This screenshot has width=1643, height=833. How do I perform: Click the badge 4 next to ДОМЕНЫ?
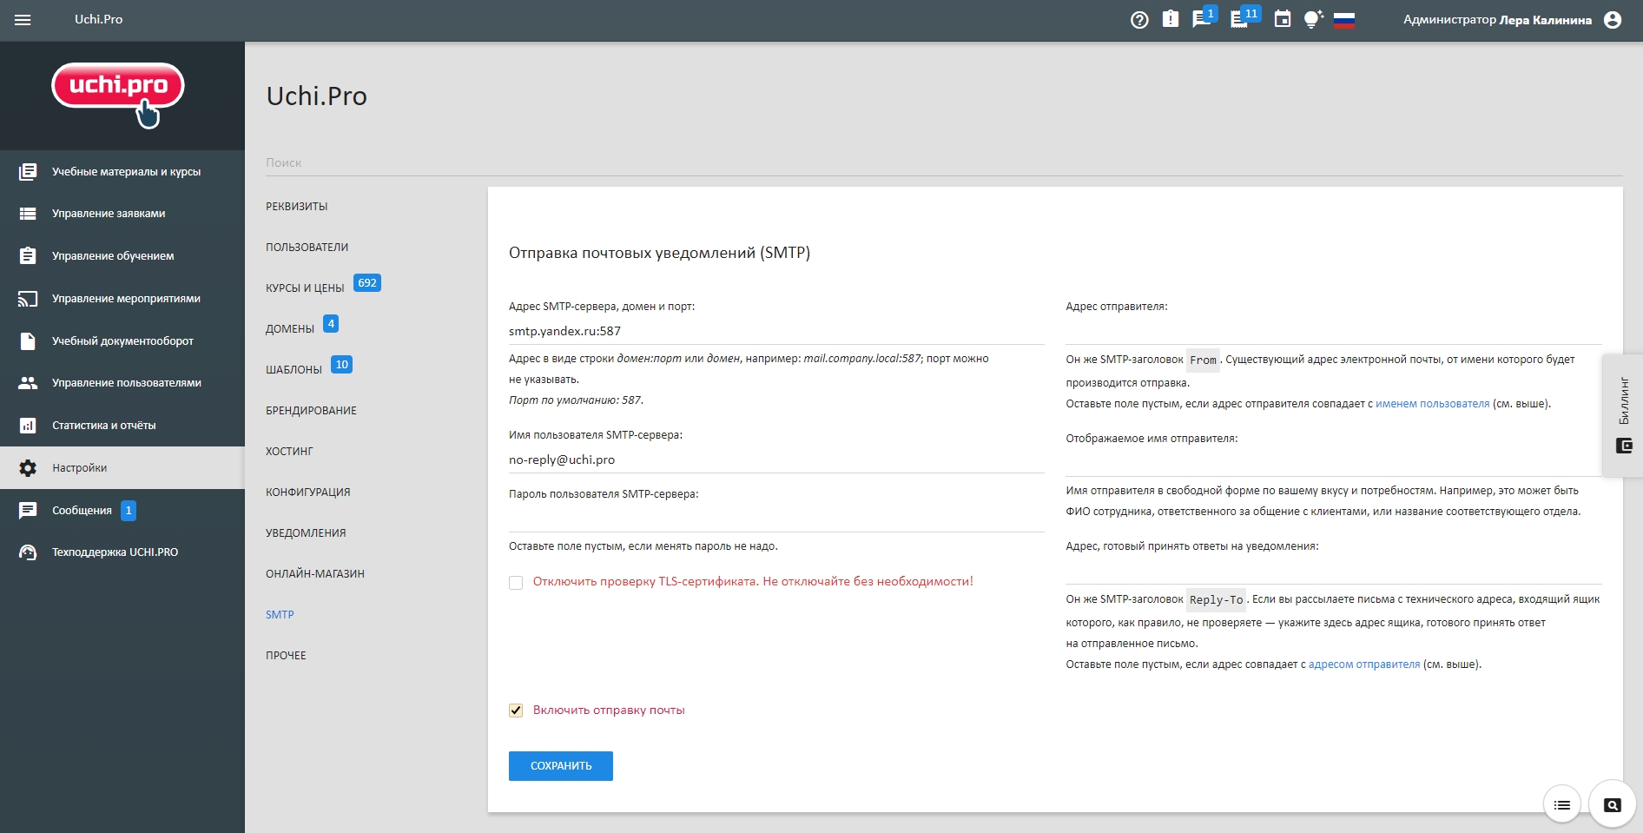tap(331, 324)
